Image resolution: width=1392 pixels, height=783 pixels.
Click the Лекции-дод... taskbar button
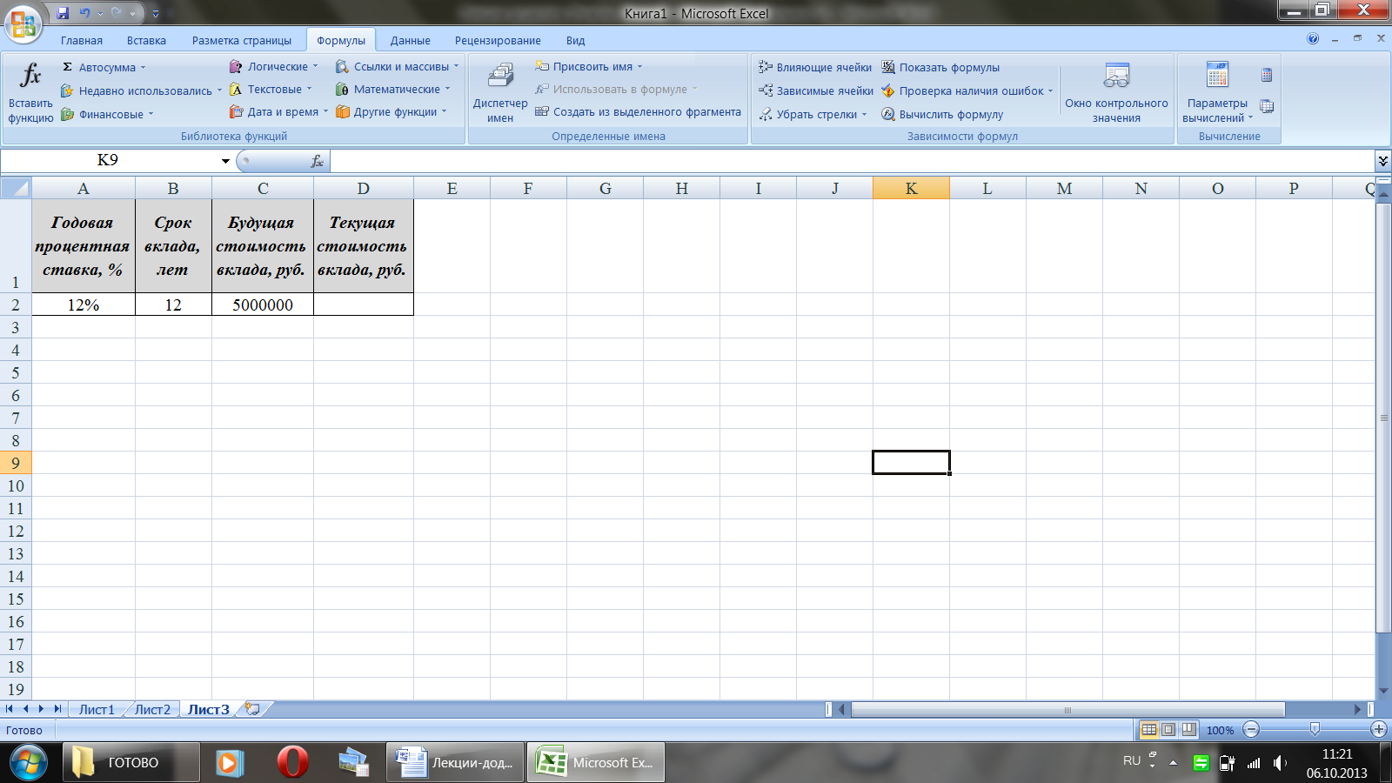(456, 762)
